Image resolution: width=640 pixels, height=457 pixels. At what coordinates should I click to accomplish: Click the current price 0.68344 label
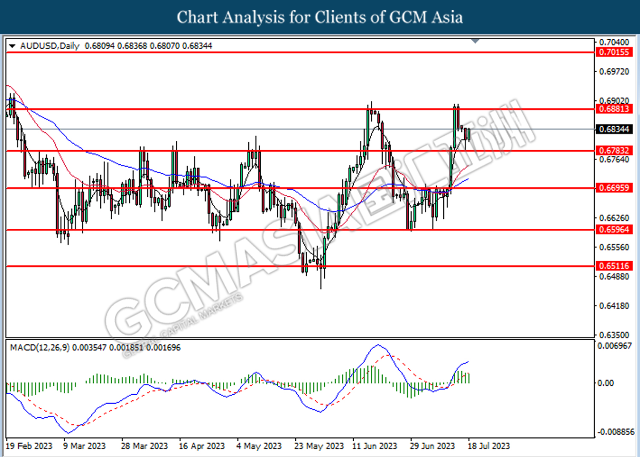point(614,129)
